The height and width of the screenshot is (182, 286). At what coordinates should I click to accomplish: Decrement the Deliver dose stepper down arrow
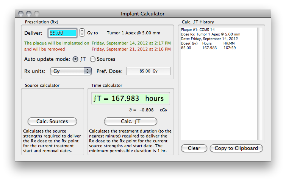[82, 34]
